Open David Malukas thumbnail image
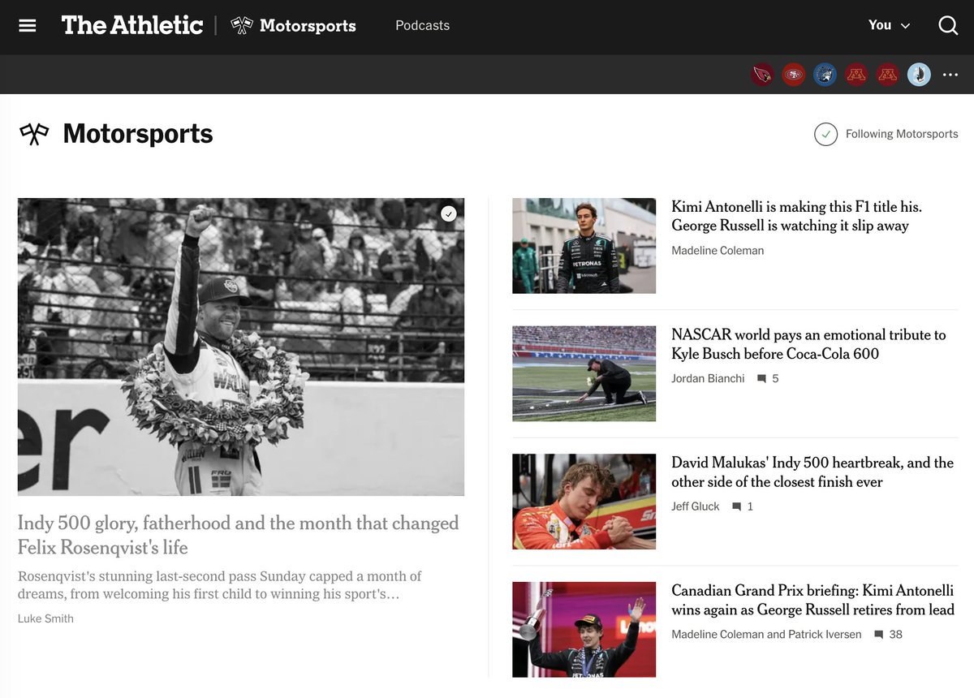Viewport: 974px width, 698px height. [x=584, y=502]
